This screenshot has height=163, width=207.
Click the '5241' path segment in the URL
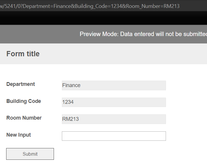[10, 6]
